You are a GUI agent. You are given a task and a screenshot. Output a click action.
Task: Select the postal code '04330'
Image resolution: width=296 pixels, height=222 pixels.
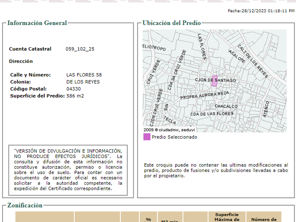pyautogui.click(x=74, y=89)
